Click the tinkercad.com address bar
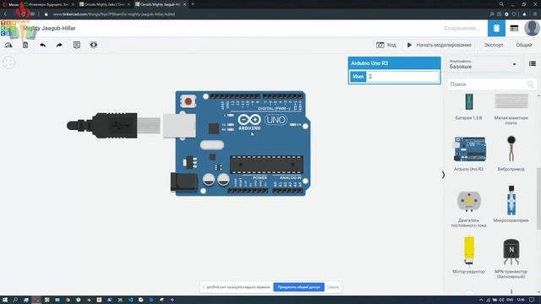Image resolution: width=541 pixels, height=304 pixels. (114, 14)
